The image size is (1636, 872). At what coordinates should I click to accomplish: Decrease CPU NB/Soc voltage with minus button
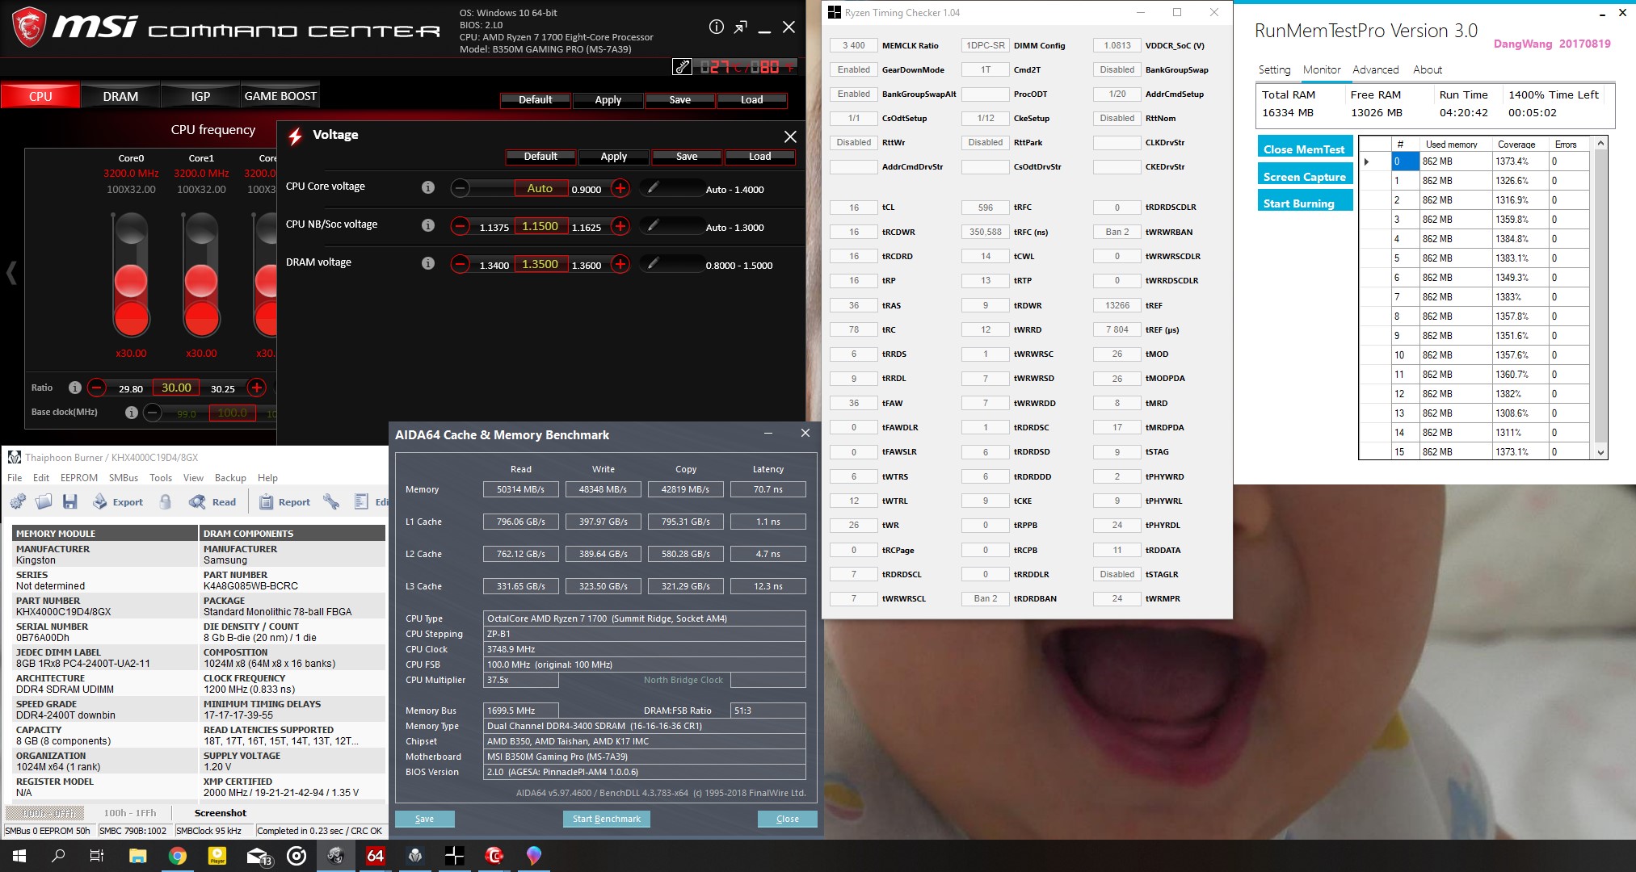point(460,226)
